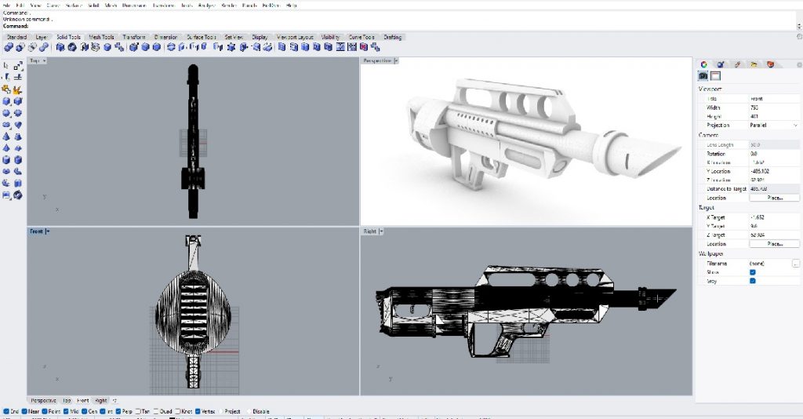Click the first icon in Solid Tools toolbar
The height and width of the screenshot is (419, 803).
point(8,47)
